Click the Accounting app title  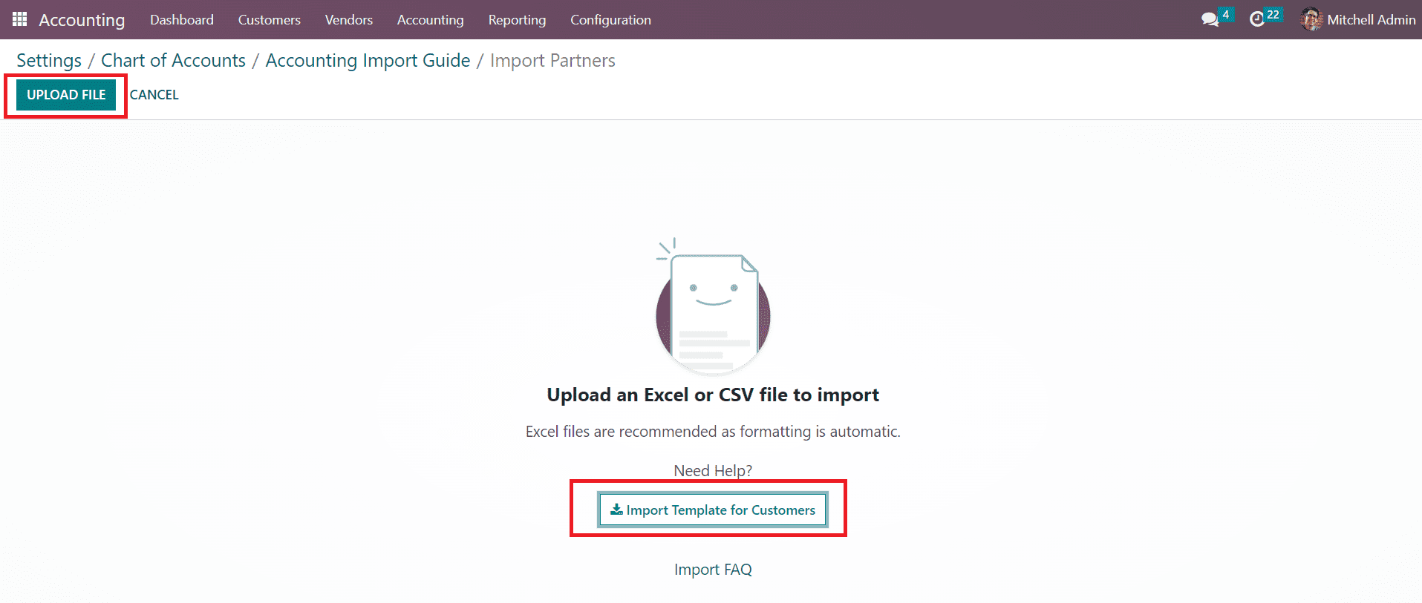[x=82, y=20]
